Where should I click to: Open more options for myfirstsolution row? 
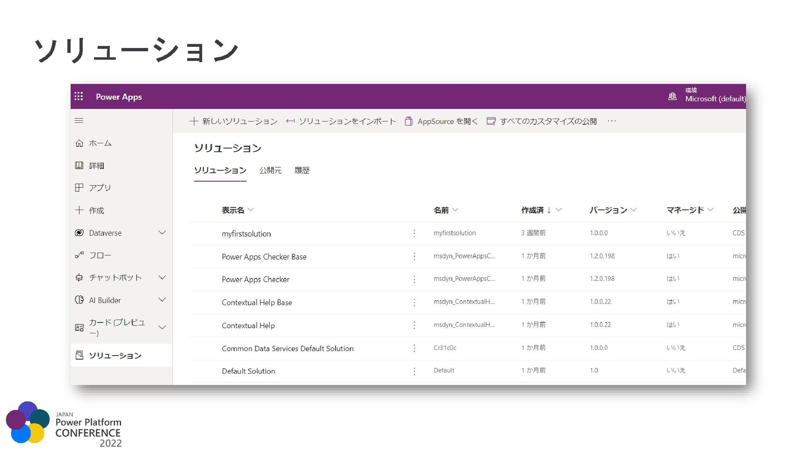(x=414, y=233)
